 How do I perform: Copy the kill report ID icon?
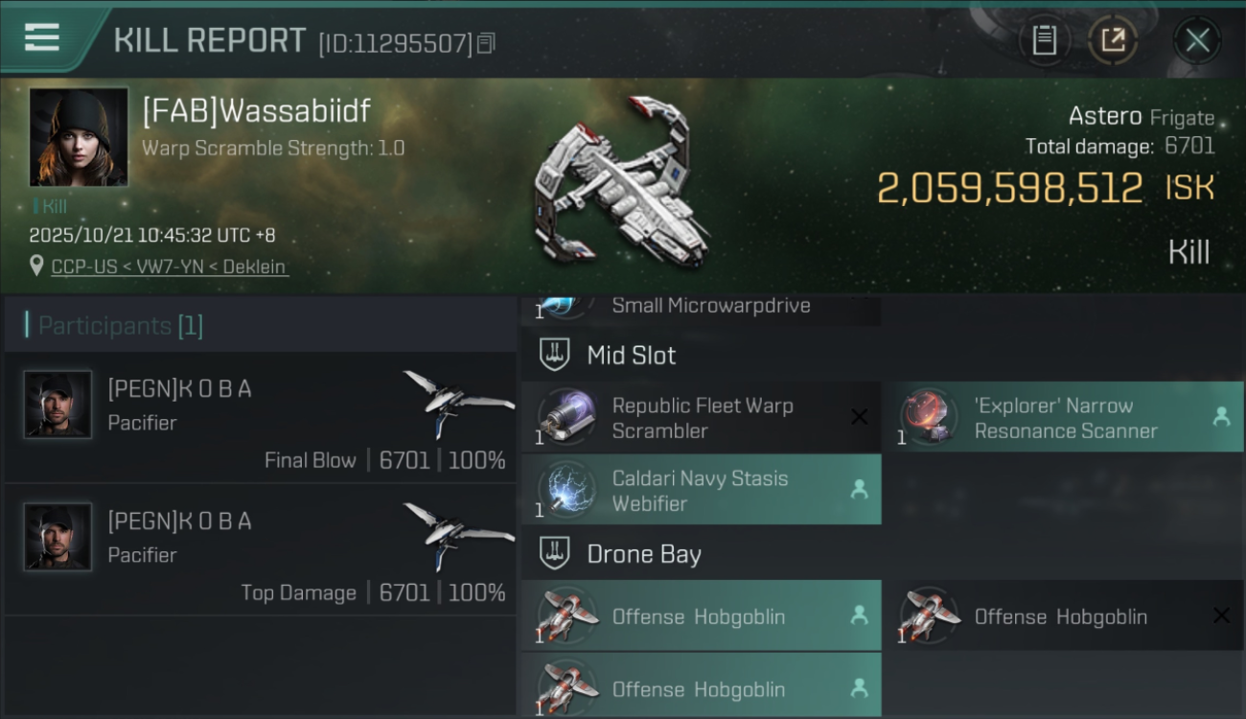pos(486,43)
